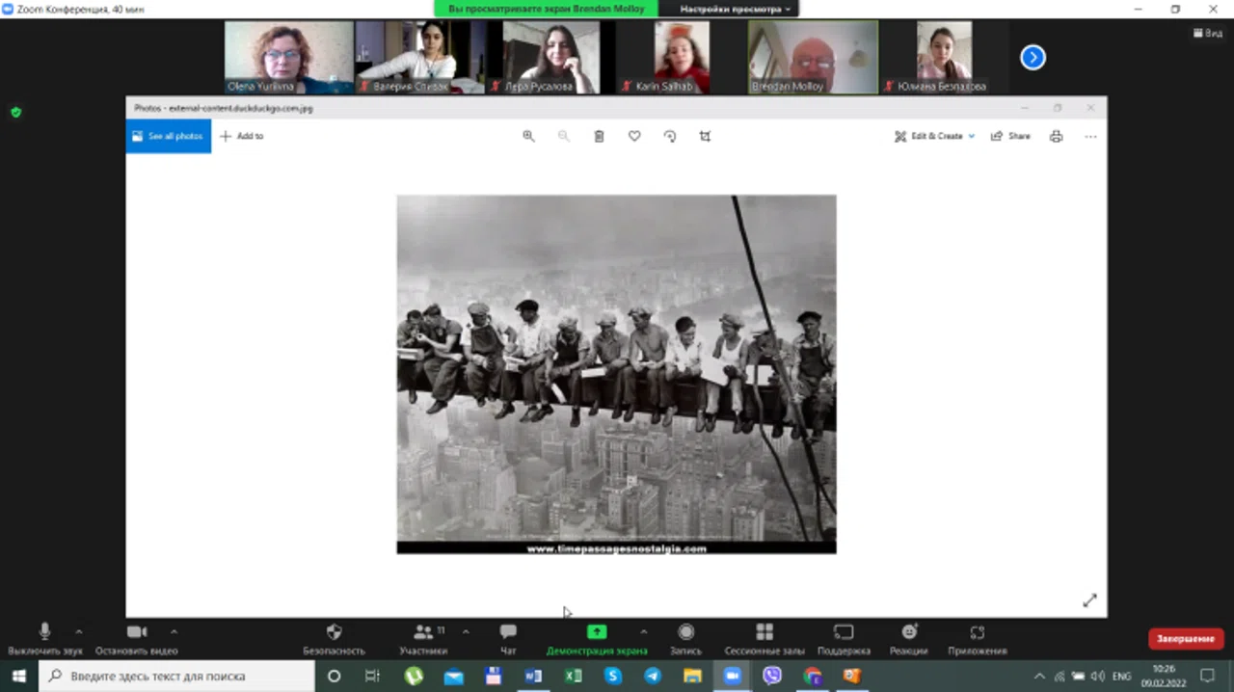Click the zoom out magnifier icon

tap(564, 136)
